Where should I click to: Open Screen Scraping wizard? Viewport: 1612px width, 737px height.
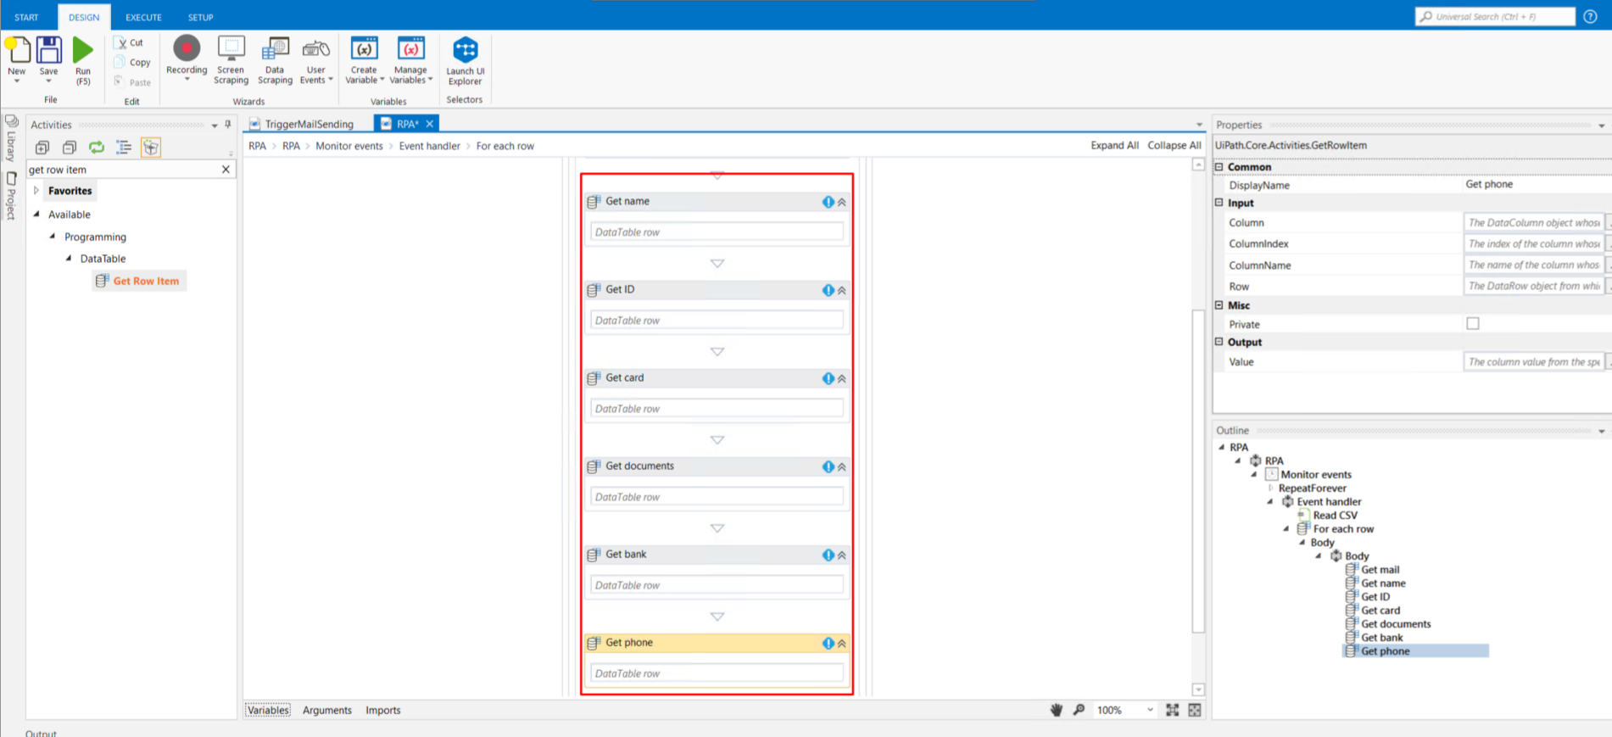click(231, 59)
